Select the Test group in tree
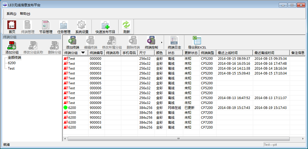The image size is (308, 149). 11,69
